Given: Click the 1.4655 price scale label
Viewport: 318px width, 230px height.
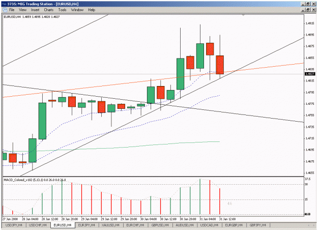Looking at the screenshot, I should point(310,173).
